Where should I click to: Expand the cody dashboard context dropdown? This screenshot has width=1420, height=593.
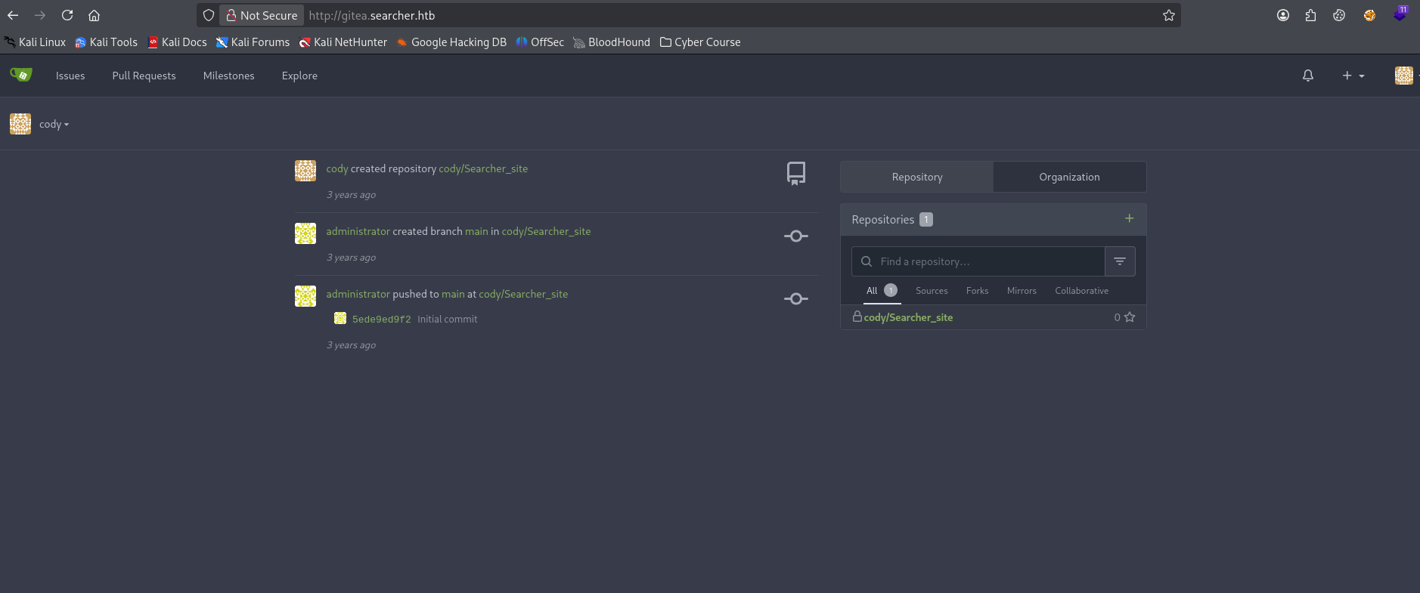pos(54,124)
